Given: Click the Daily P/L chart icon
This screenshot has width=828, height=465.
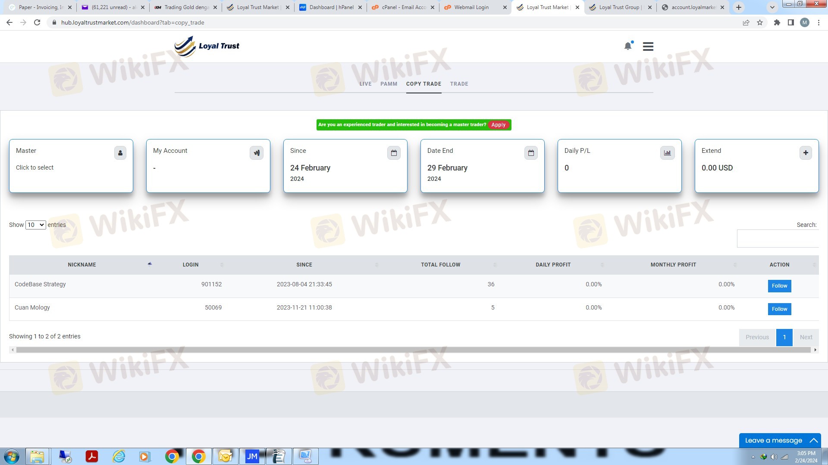Looking at the screenshot, I should (x=668, y=153).
